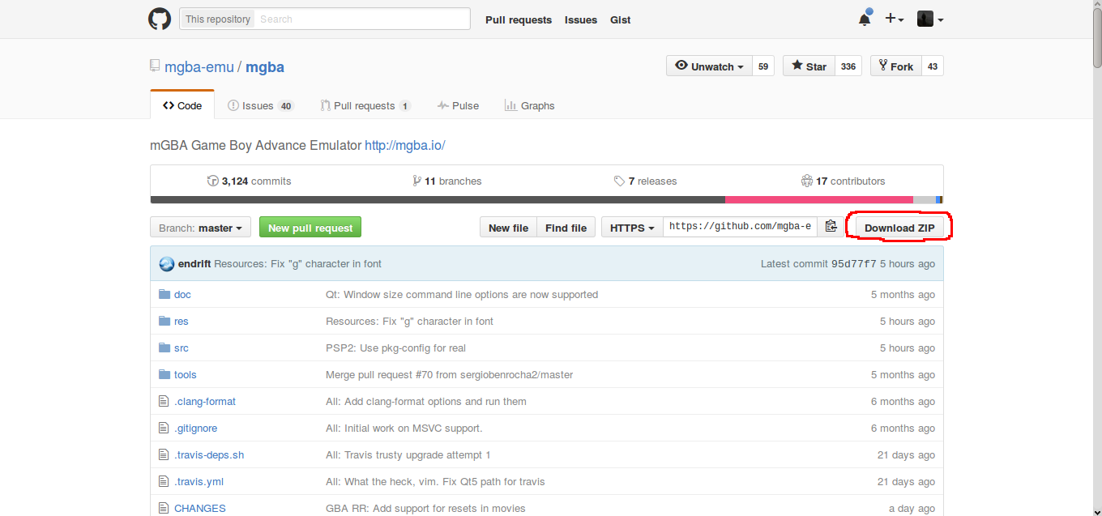
Task: Switch to the Code tab
Action: [182, 105]
